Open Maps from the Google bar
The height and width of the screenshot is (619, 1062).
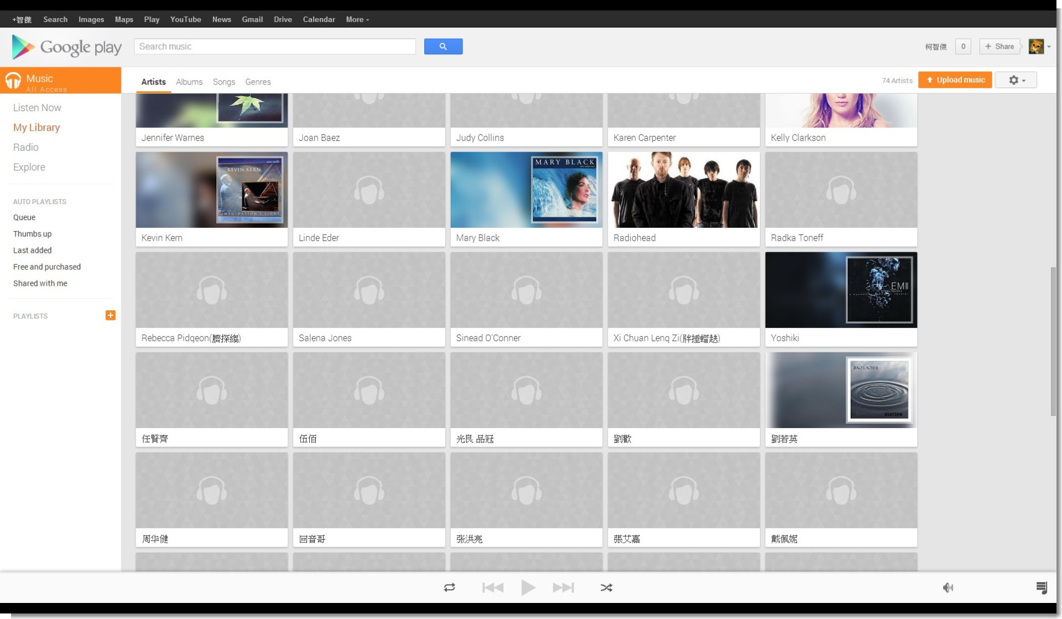click(124, 19)
